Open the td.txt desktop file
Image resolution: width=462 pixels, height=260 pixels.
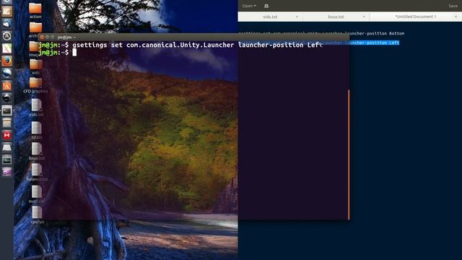click(x=37, y=131)
